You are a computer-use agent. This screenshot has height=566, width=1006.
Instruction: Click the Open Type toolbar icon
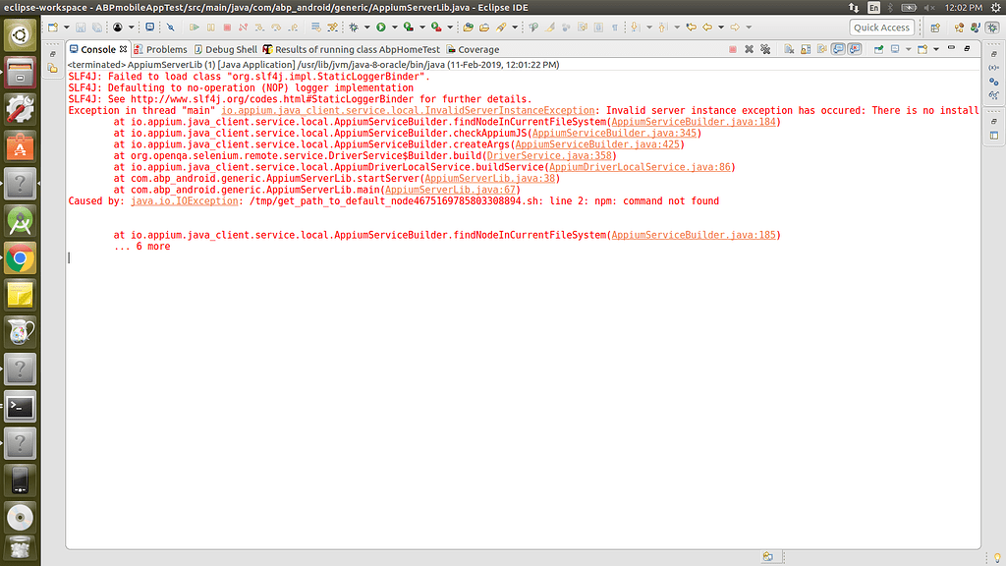pyautogui.click(x=470, y=28)
